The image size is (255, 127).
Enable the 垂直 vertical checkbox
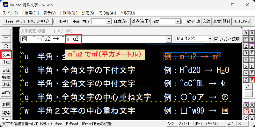coord(69,21)
